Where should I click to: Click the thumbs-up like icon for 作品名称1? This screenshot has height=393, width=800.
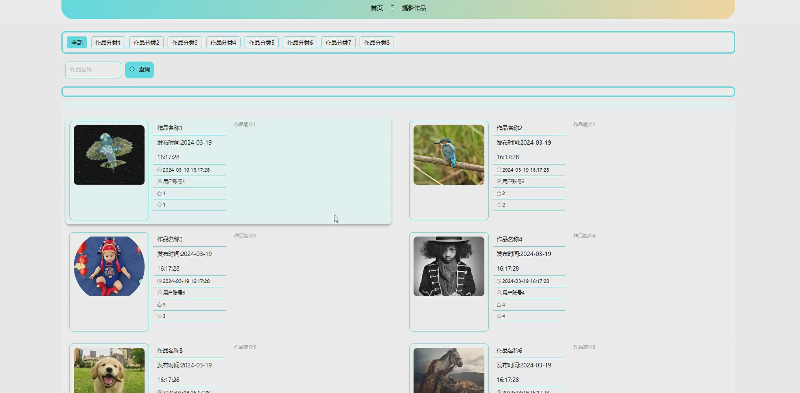[159, 193]
